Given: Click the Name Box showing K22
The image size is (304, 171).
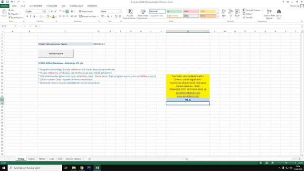Looking at the screenshot, I should pyautogui.click(x=9, y=26).
